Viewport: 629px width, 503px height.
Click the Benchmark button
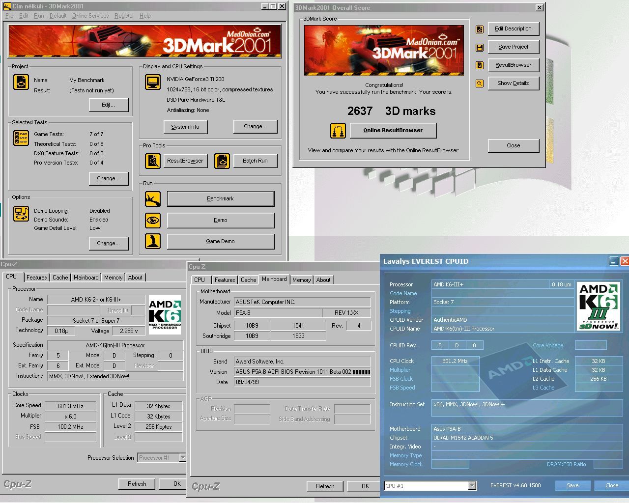(x=221, y=198)
